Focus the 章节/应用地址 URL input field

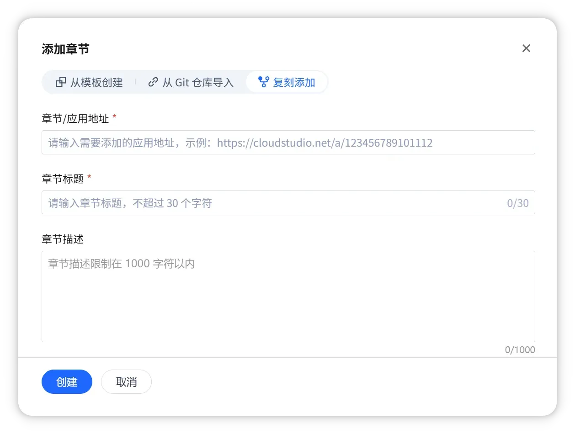click(x=288, y=143)
